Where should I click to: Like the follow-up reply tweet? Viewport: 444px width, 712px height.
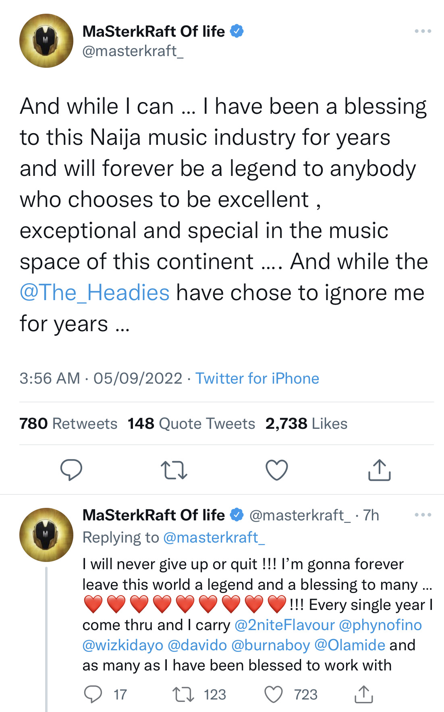(274, 694)
